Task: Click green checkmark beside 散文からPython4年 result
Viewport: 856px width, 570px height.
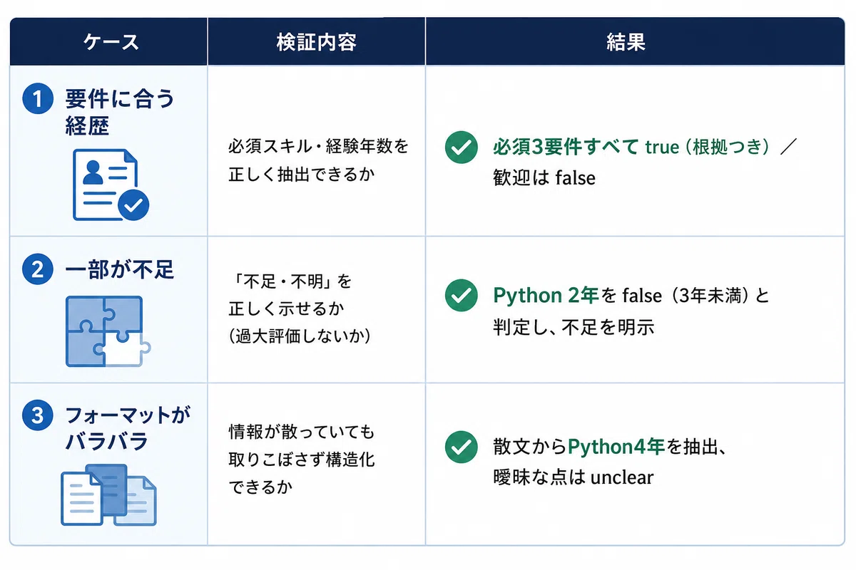Action: [461, 447]
